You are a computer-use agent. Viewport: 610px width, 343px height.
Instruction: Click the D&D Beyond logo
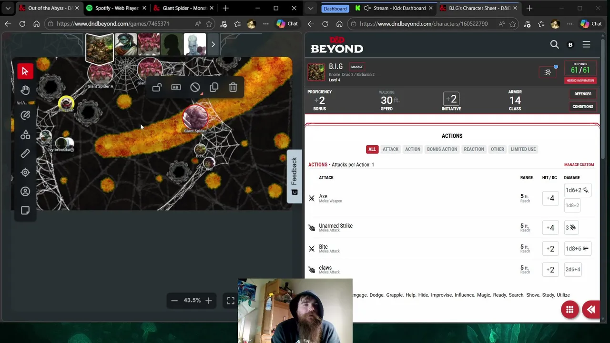(337, 45)
